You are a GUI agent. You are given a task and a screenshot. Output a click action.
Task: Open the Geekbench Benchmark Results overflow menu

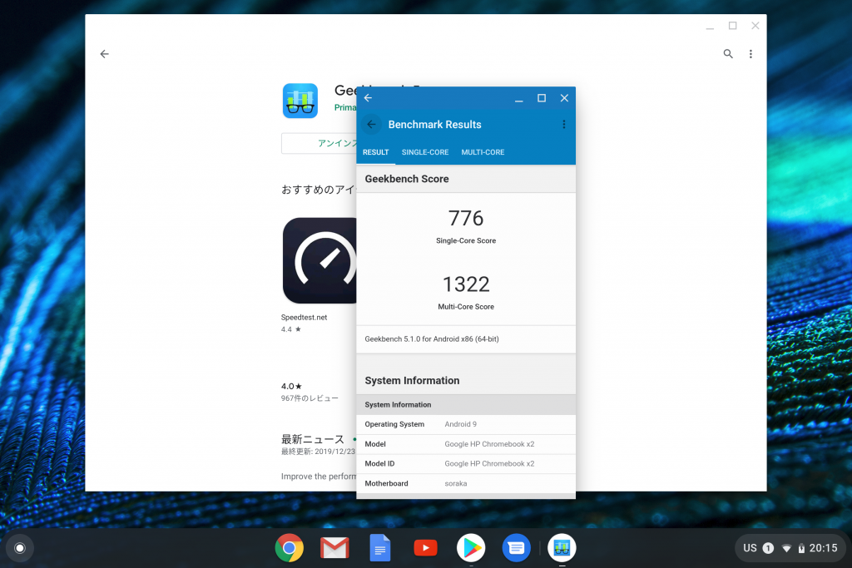(x=564, y=125)
